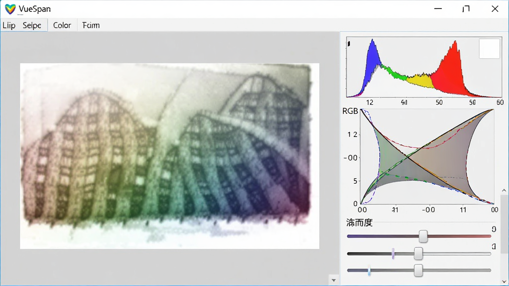Click the blue marker on bottom slider
509x286 pixels.
(x=369, y=270)
